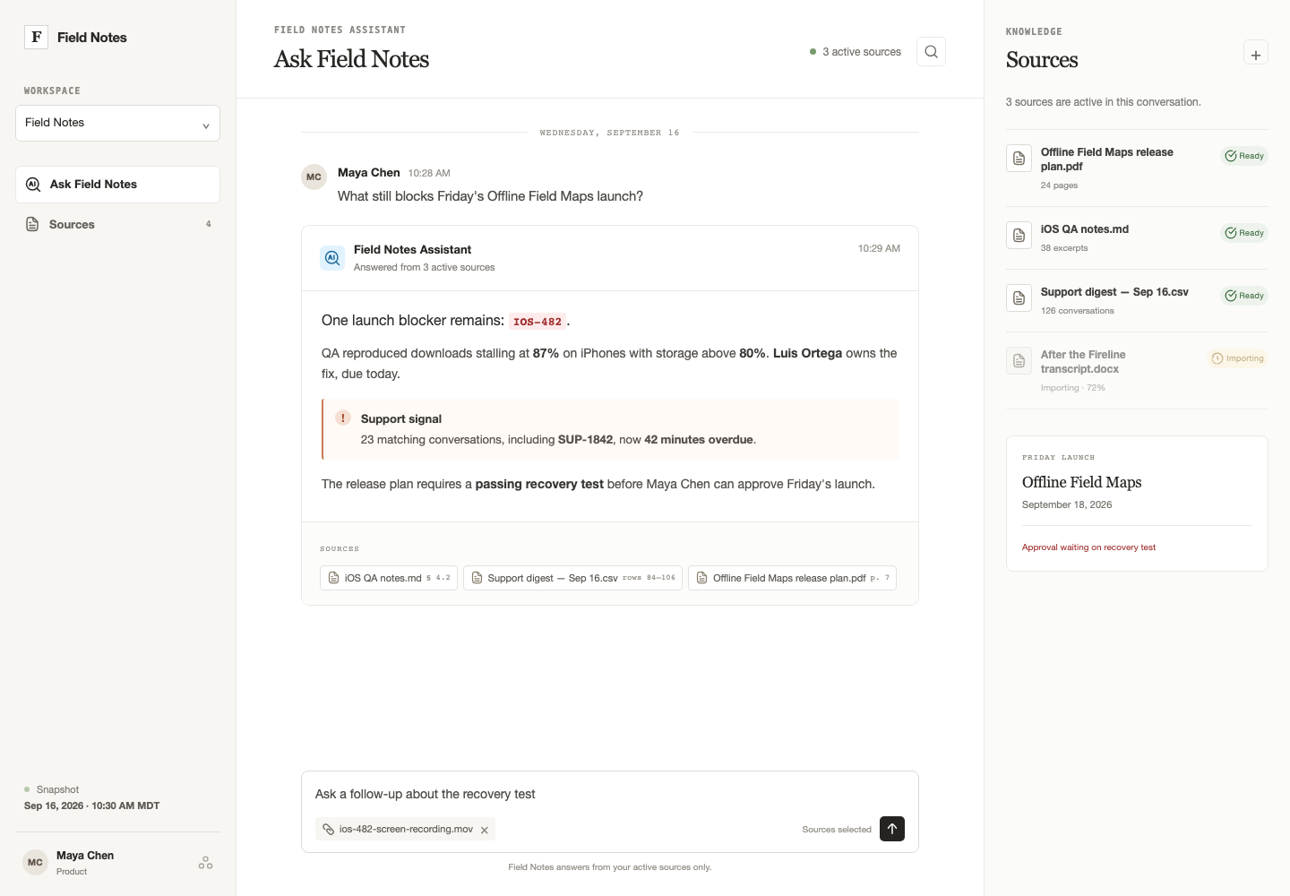Screen dimensions: 1290x896
Task: Click the Ready badge for release plan.pdf
Action: 1244,156
